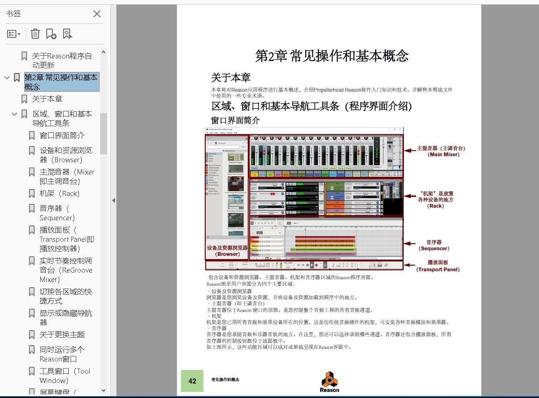The height and width of the screenshot is (398, 539).
Task: Open bookmark 窗口界面简介
Action: click(62, 136)
